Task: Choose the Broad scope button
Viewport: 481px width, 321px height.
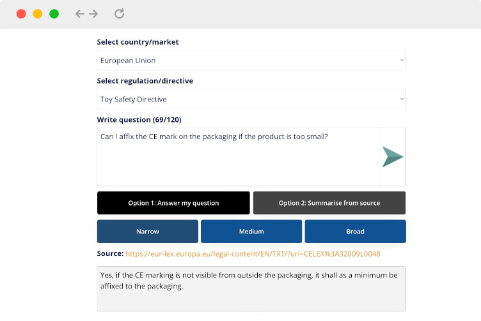Action: (355, 232)
